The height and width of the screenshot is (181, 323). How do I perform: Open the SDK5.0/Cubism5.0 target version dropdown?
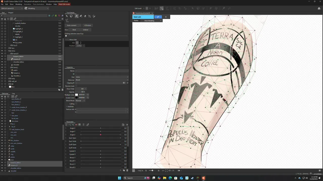pyautogui.click(x=12, y=8)
